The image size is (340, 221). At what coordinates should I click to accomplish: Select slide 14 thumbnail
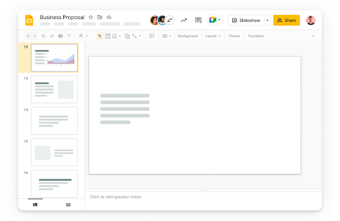click(54, 121)
